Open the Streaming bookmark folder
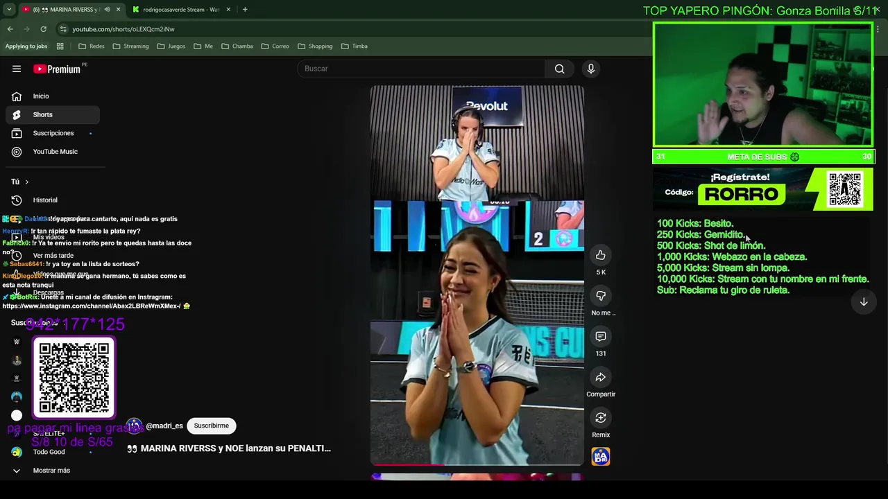The width and height of the screenshot is (888, 499). [x=130, y=46]
